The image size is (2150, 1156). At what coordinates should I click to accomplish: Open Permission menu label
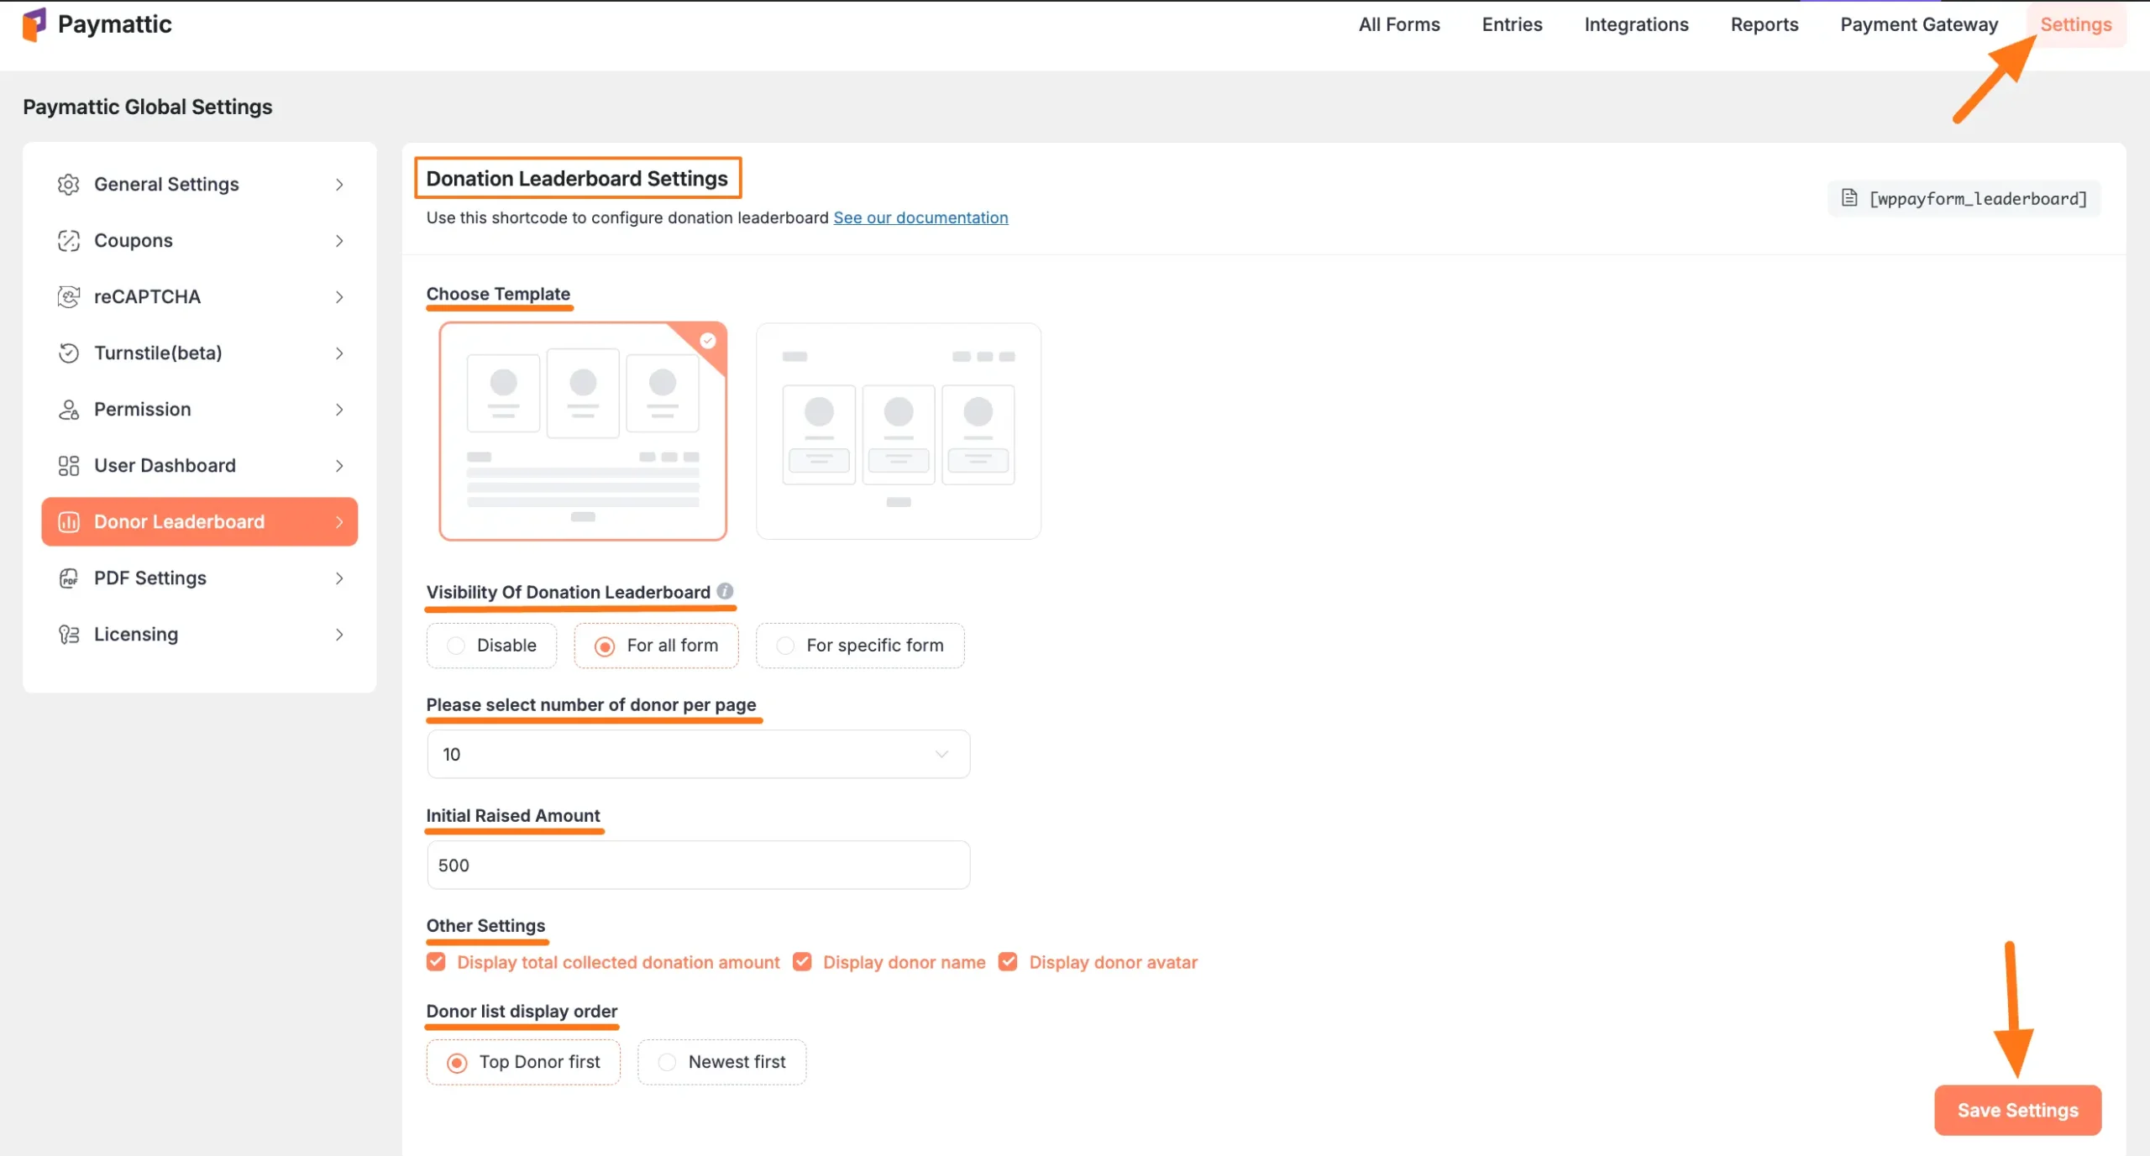coord(143,410)
